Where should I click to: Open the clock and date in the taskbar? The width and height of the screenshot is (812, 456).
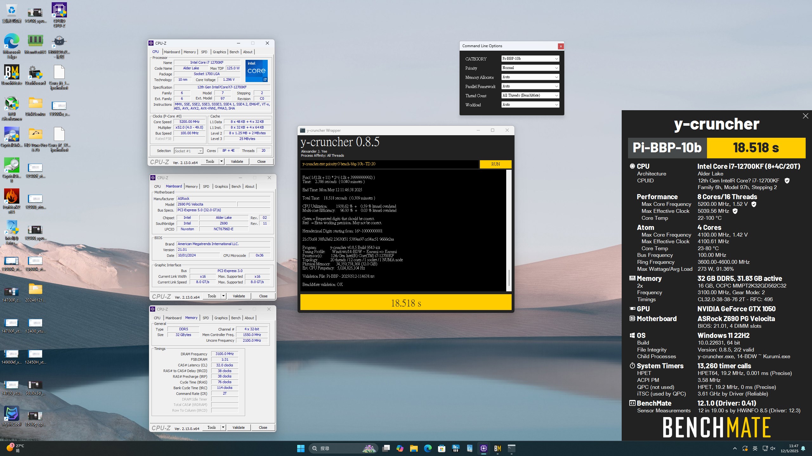click(789, 448)
